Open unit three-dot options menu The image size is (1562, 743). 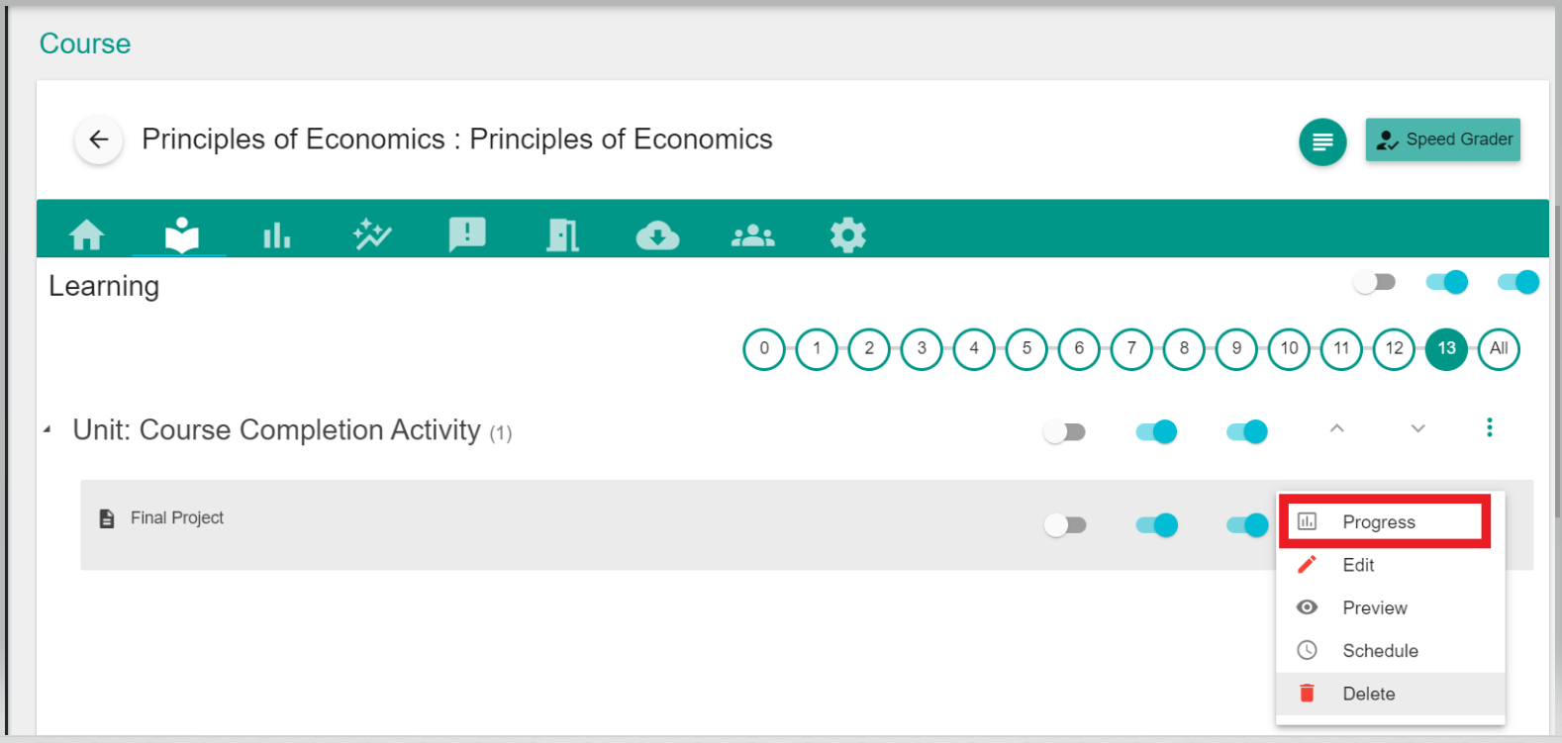tap(1489, 427)
